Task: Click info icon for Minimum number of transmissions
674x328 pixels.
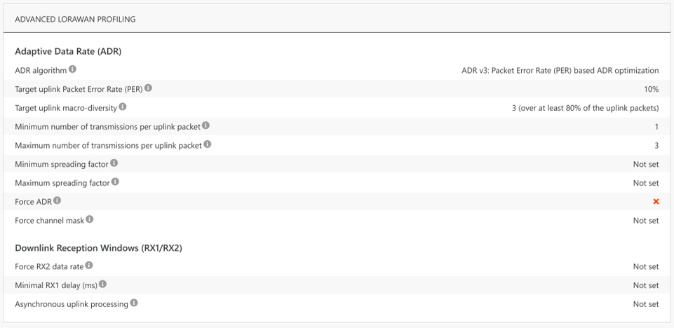Action: click(205, 126)
